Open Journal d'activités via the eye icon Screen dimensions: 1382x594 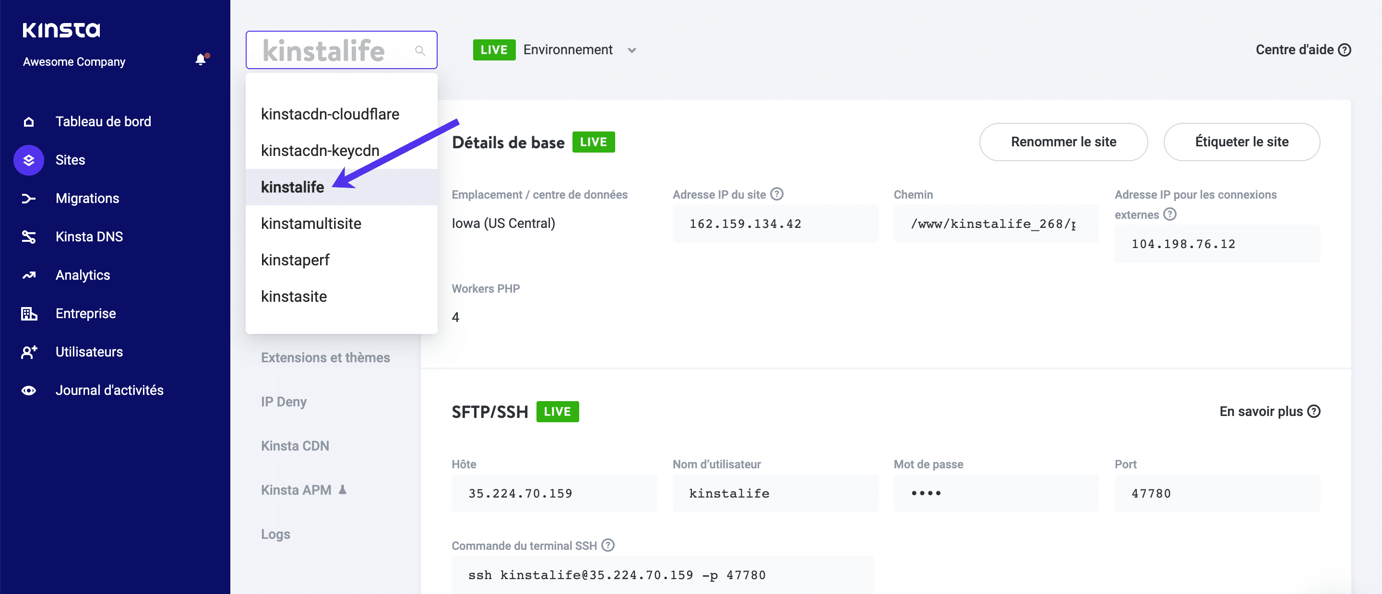coord(28,390)
